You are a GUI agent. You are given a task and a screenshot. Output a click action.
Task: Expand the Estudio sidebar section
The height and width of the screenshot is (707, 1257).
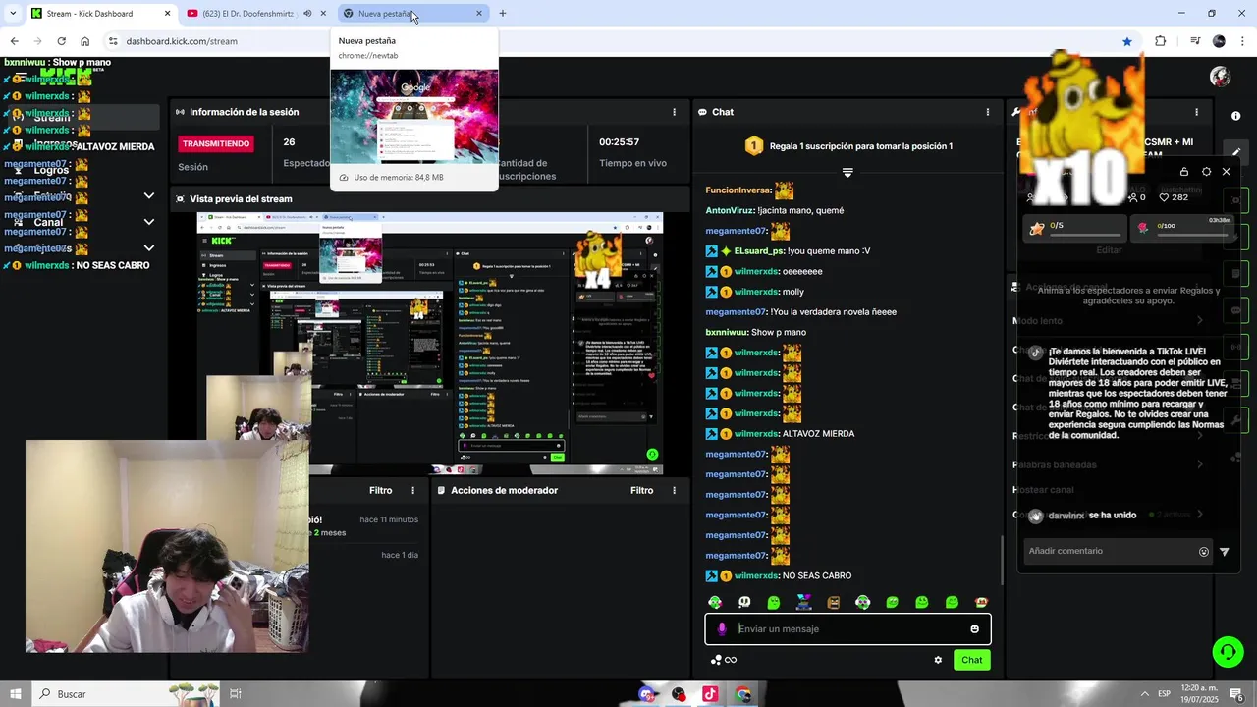[x=149, y=195]
